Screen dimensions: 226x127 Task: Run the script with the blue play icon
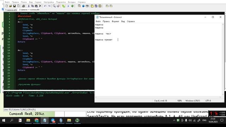click(68, 6)
